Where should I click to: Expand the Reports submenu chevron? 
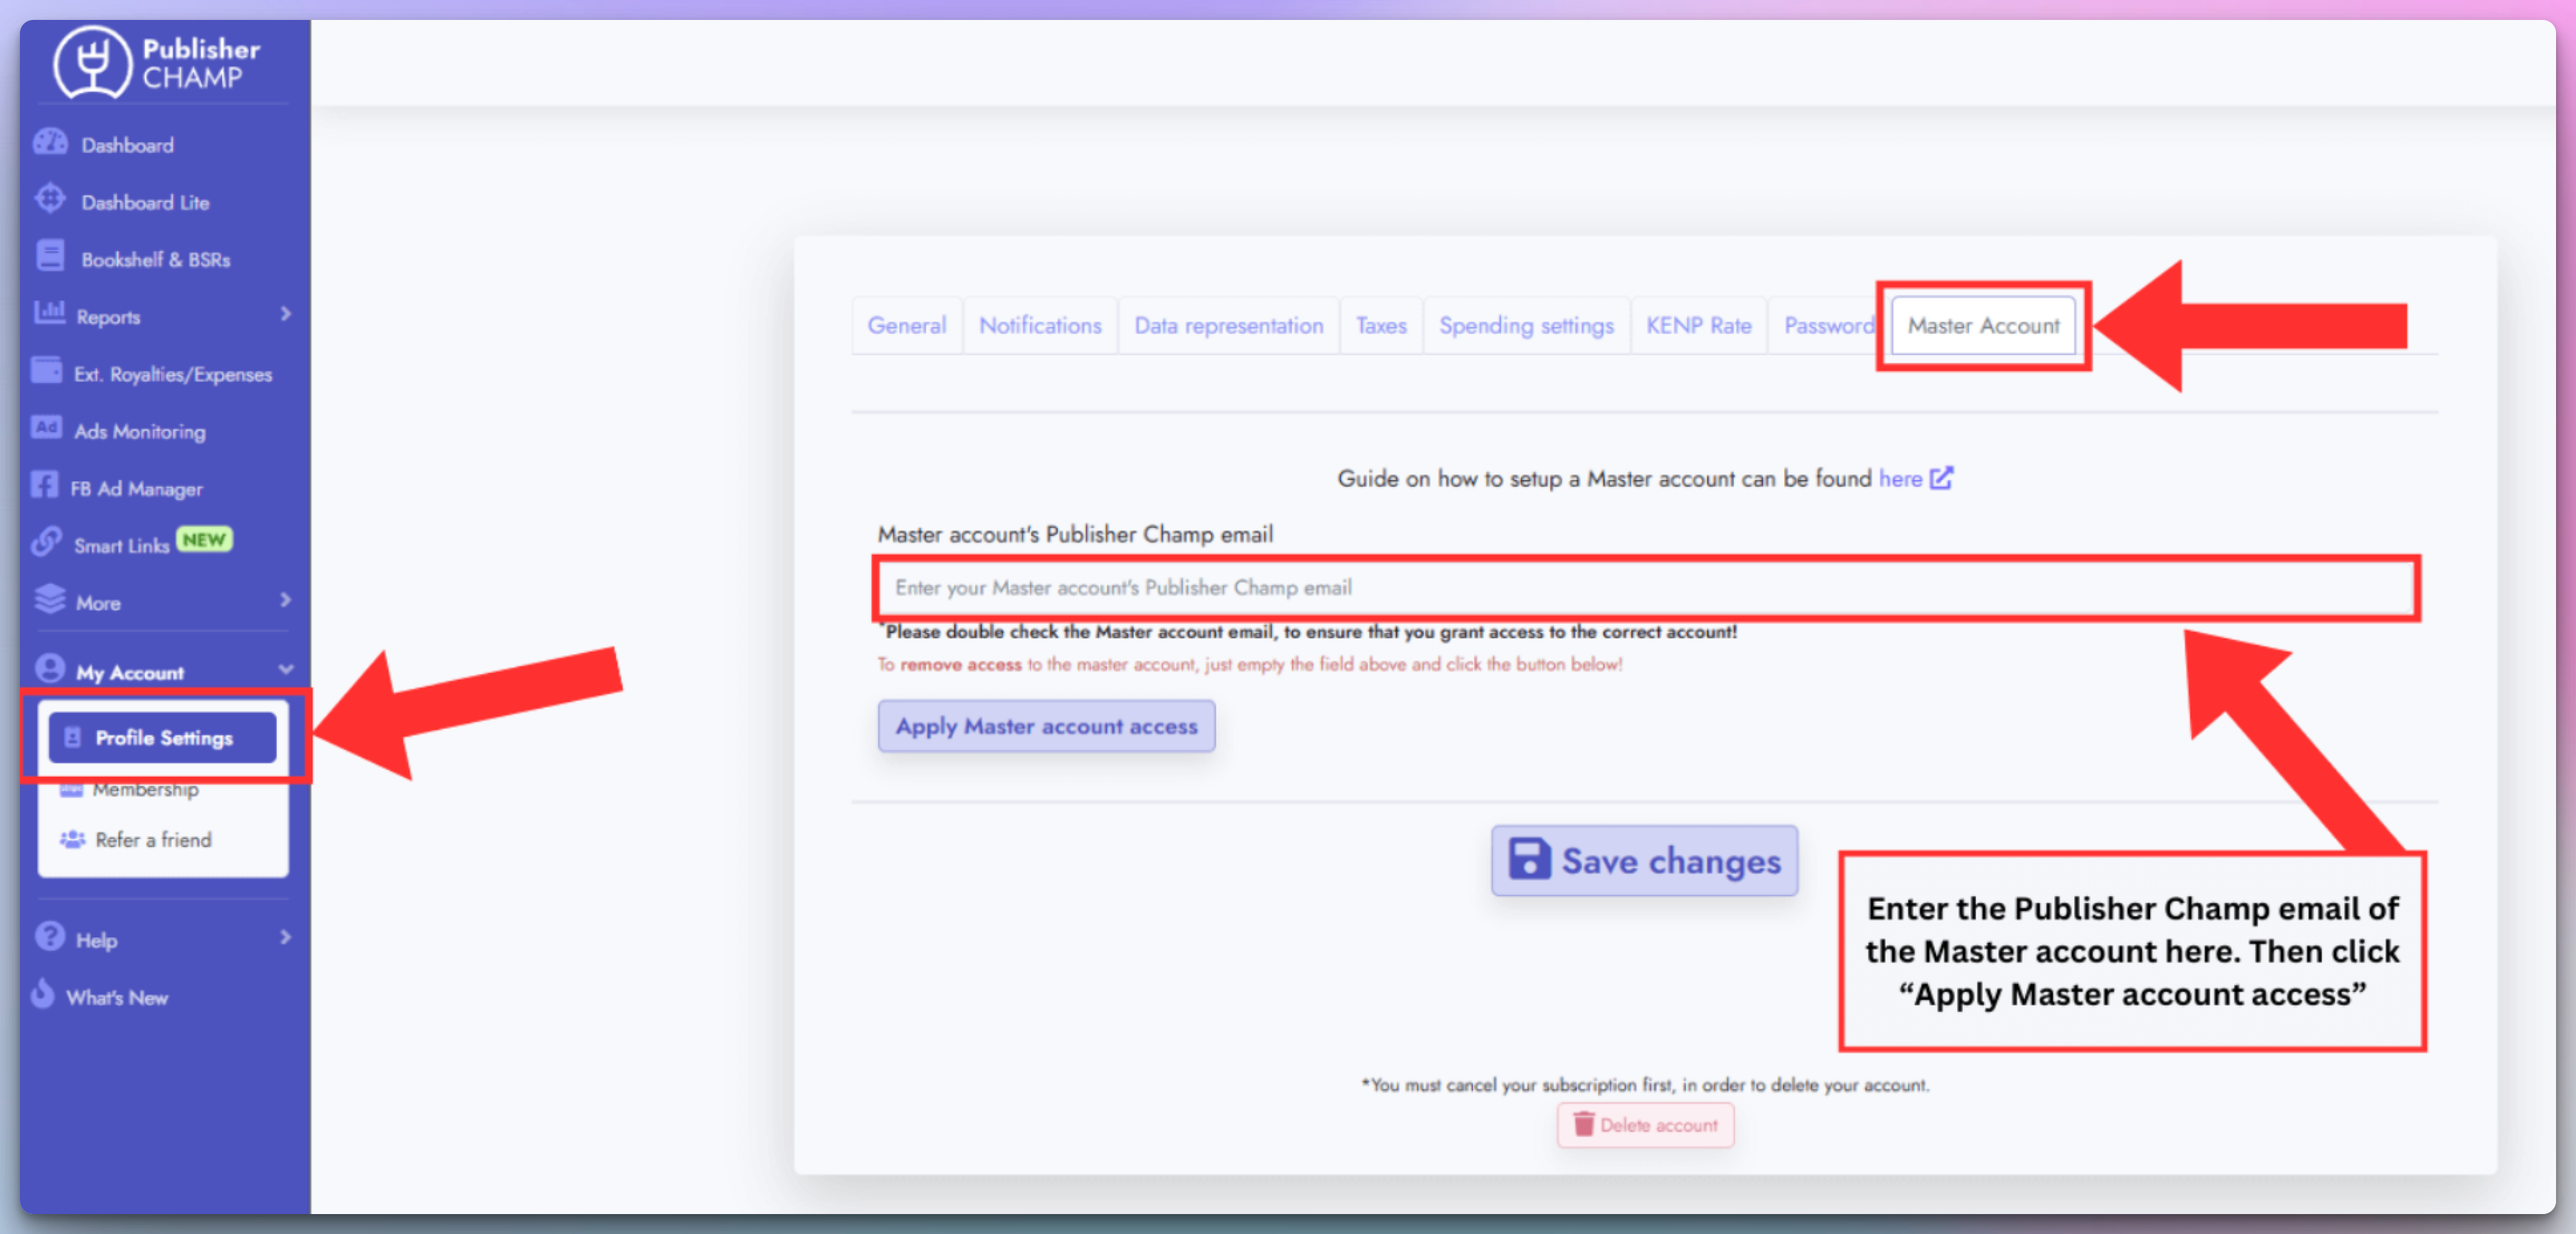tap(286, 314)
